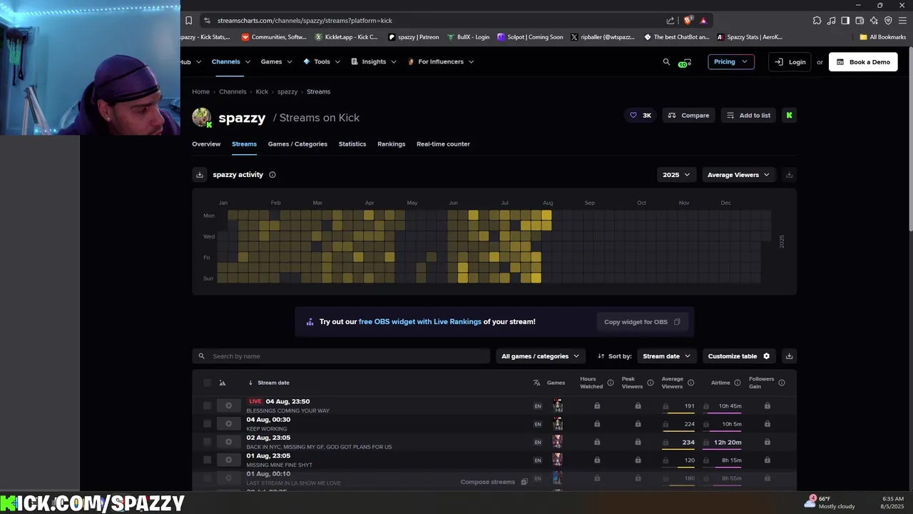This screenshot has width=913, height=514.
Task: Click the Compare button
Action: (688, 116)
